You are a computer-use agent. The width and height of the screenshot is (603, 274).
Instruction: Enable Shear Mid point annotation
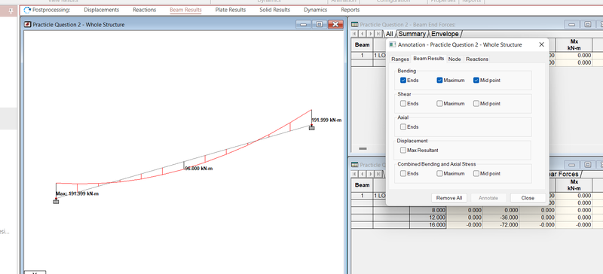click(x=476, y=103)
